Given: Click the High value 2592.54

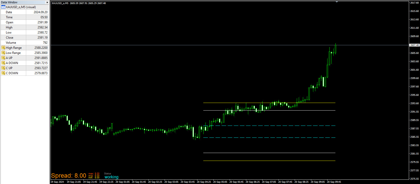Looking at the screenshot, I should 42,27.
